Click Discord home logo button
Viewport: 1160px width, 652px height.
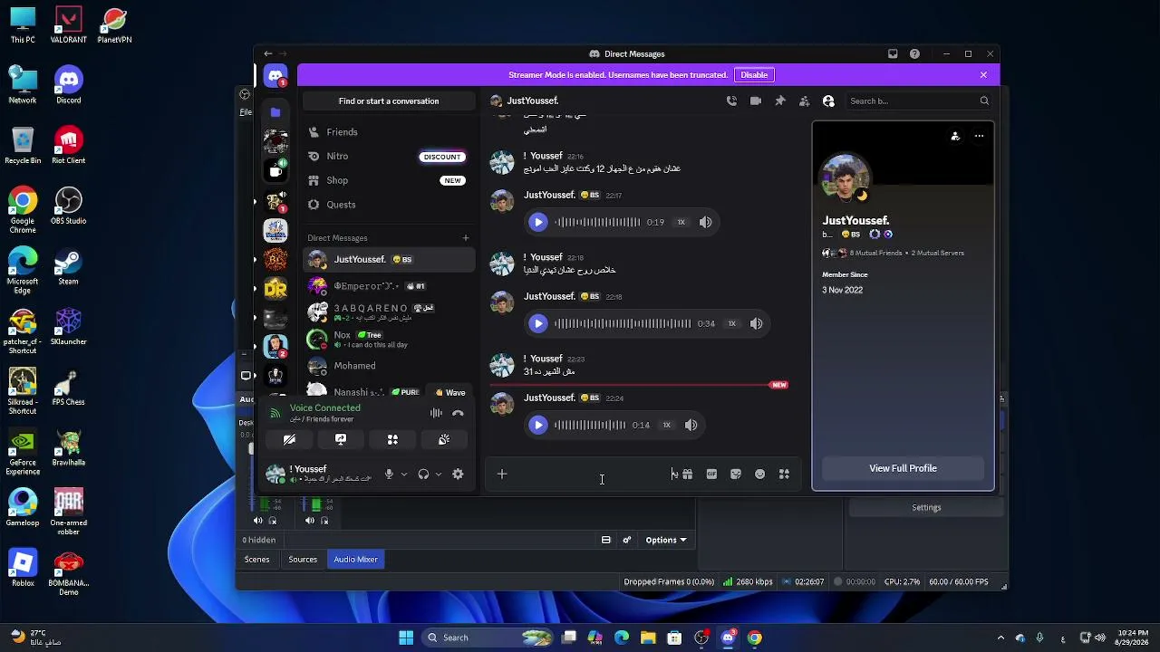(275, 76)
